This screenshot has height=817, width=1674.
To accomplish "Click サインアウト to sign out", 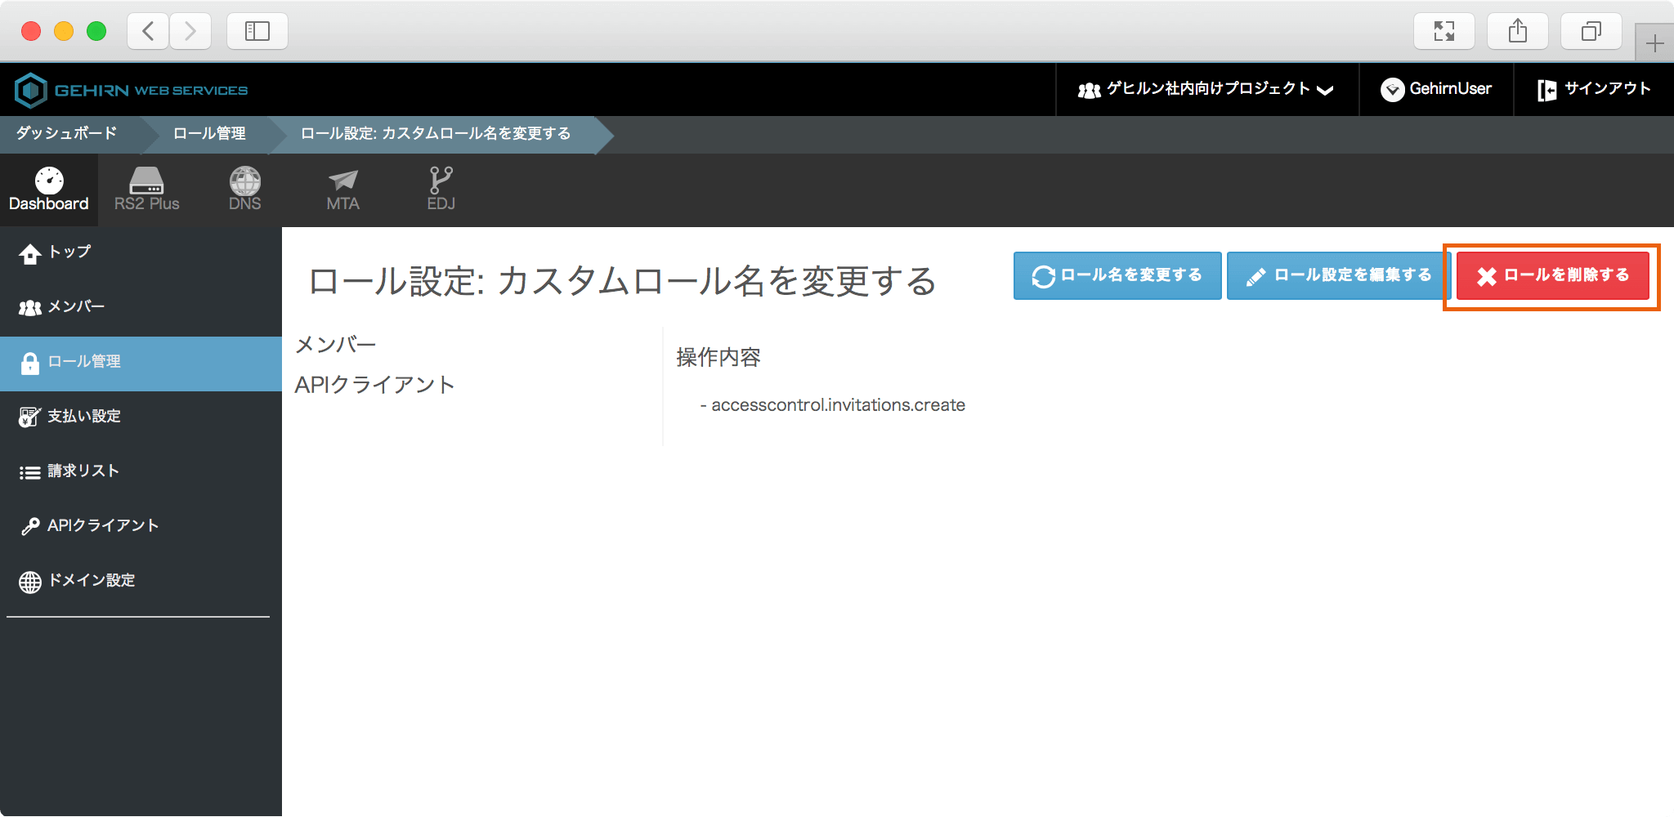I will point(1594,89).
